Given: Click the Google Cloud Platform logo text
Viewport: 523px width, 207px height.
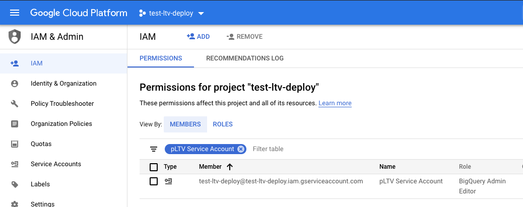Looking at the screenshot, I should coord(79,13).
